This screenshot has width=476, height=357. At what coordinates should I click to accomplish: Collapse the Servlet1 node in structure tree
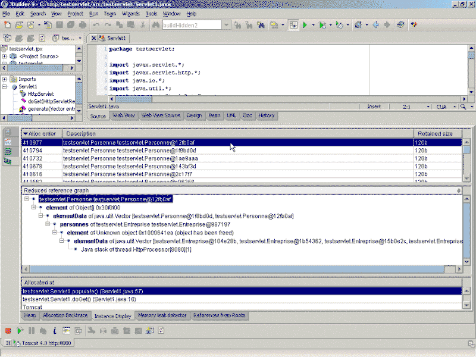pos(5,87)
